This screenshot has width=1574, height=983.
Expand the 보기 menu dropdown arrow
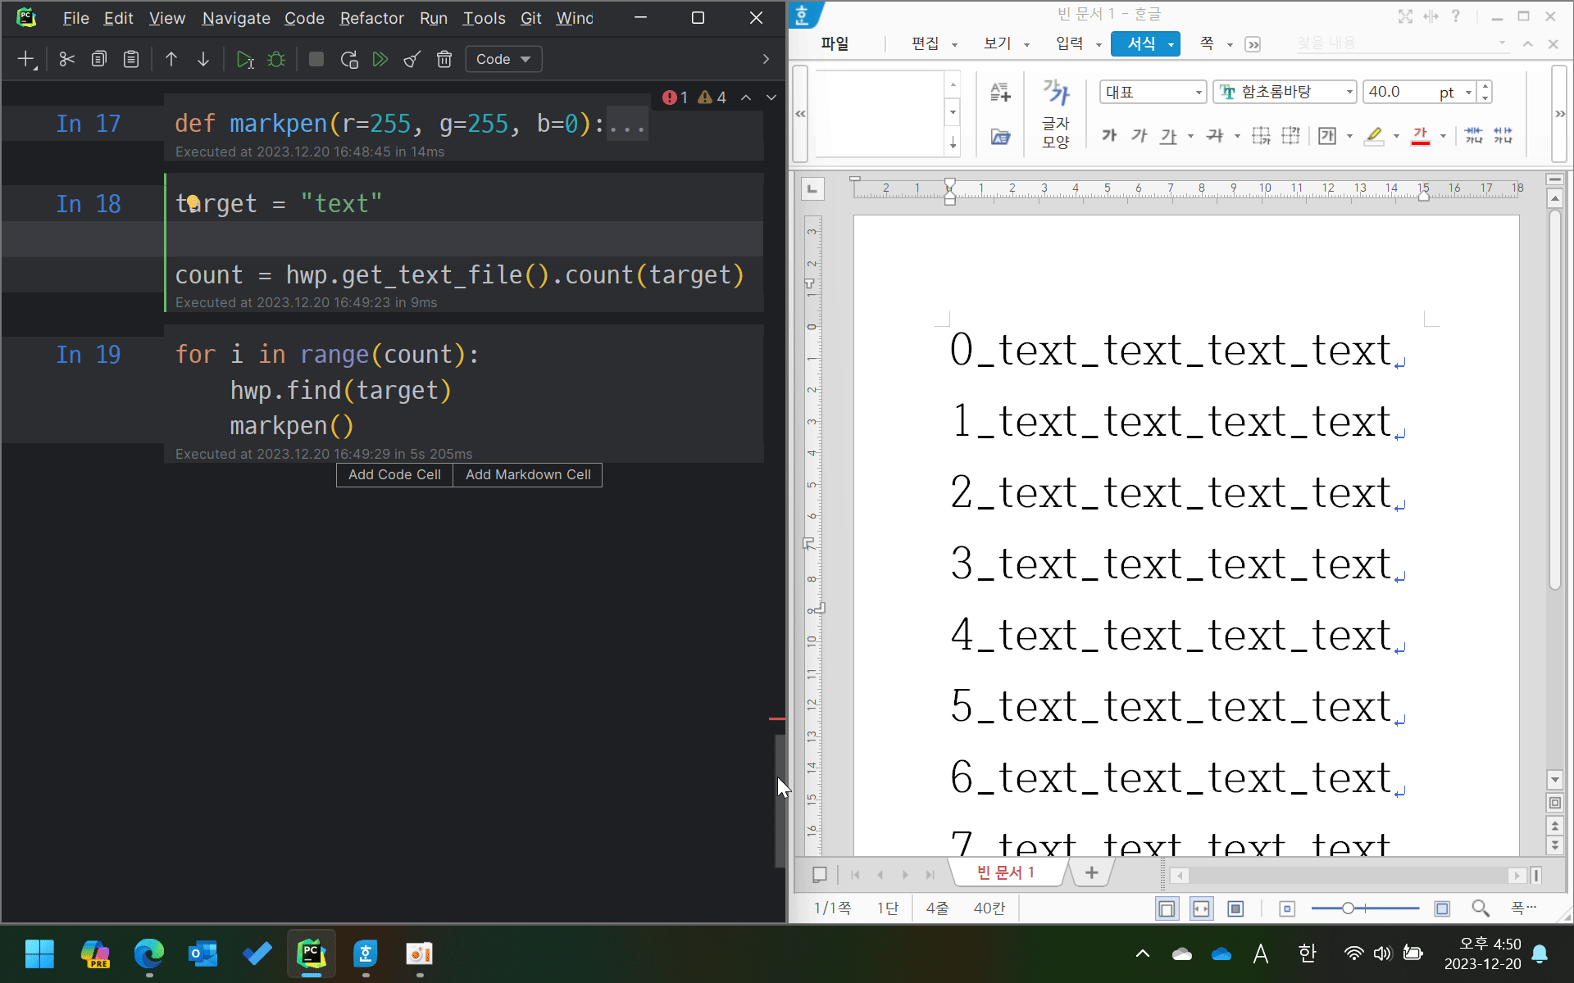[x=1026, y=45]
